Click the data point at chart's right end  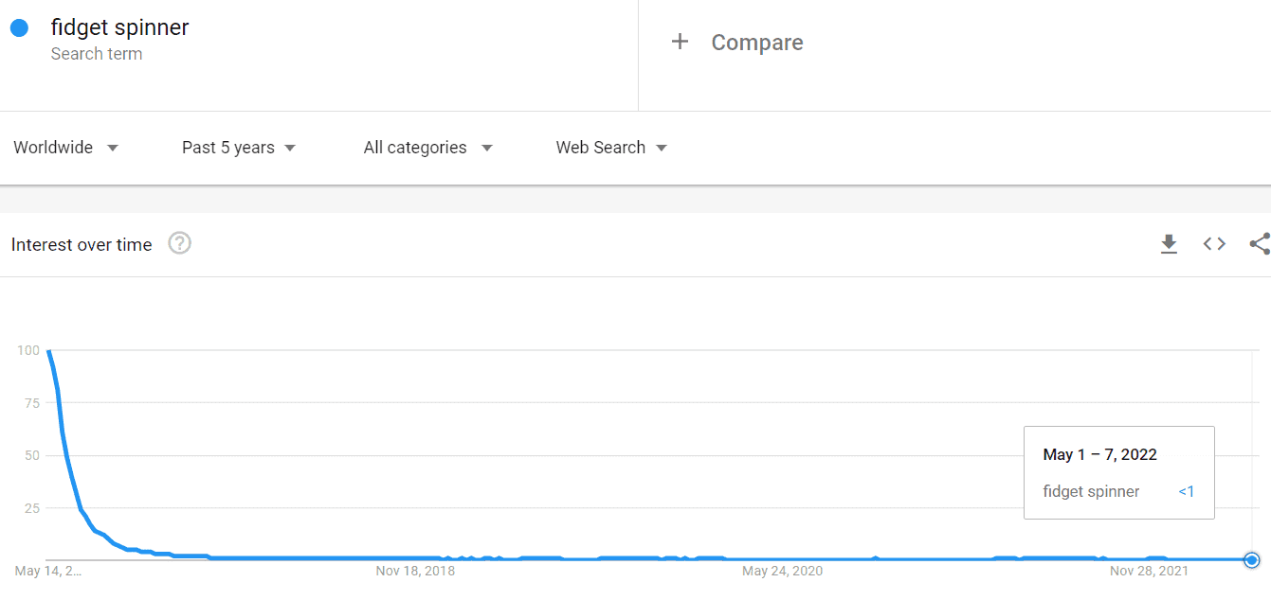pyautogui.click(x=1252, y=560)
